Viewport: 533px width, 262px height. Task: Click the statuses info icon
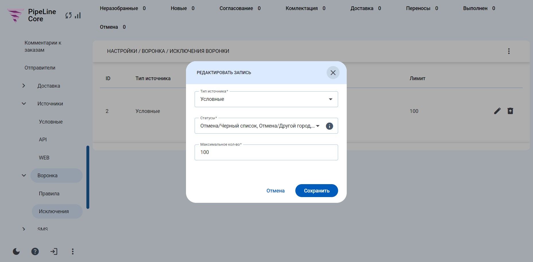pyautogui.click(x=330, y=126)
